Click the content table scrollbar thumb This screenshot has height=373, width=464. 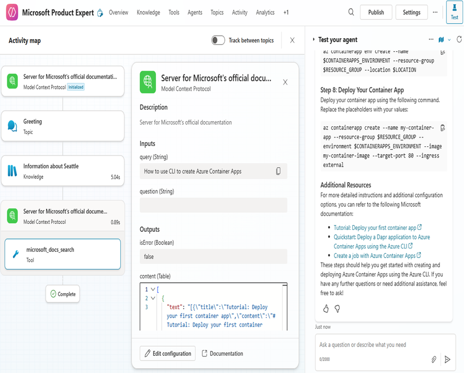285,285
